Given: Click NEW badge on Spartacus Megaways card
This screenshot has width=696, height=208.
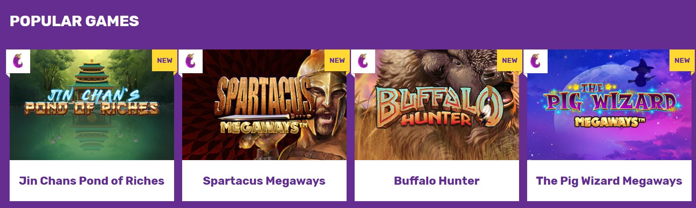Looking at the screenshot, I should coord(337,60).
